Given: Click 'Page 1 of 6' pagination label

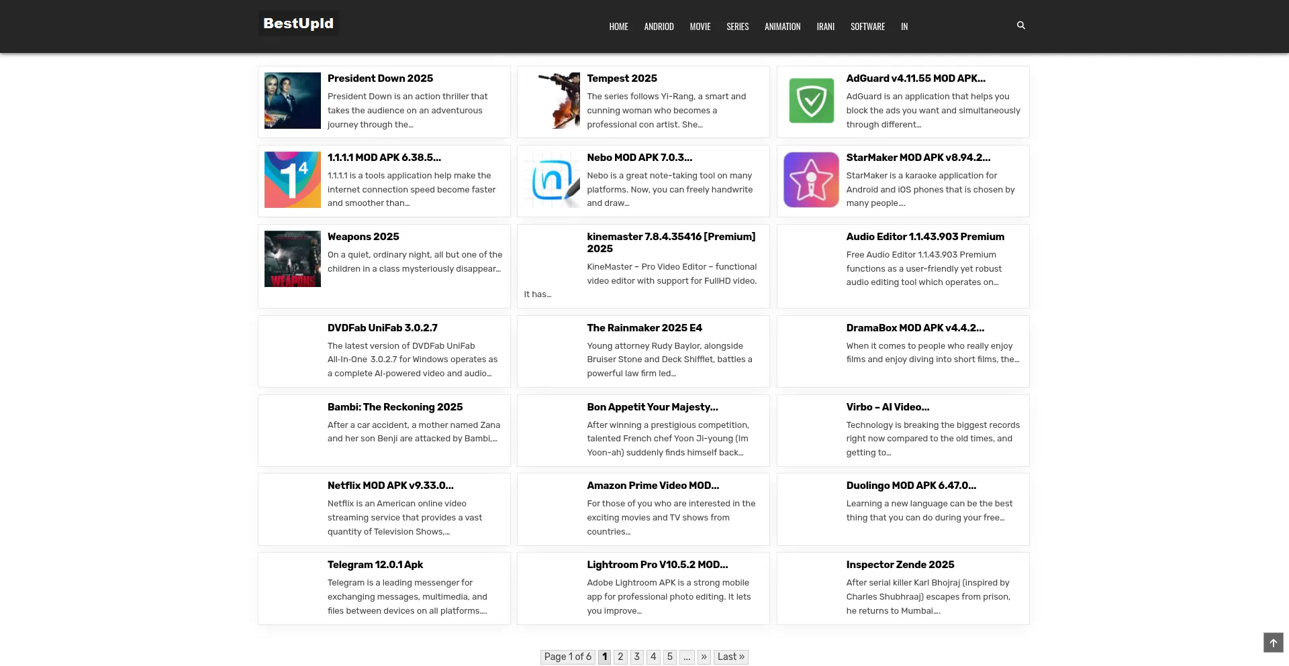Looking at the screenshot, I should (567, 657).
